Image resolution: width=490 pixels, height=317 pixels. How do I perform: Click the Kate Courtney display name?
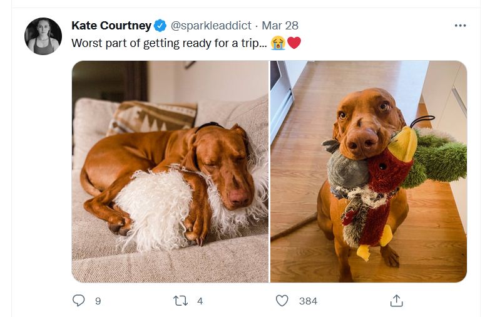click(111, 26)
